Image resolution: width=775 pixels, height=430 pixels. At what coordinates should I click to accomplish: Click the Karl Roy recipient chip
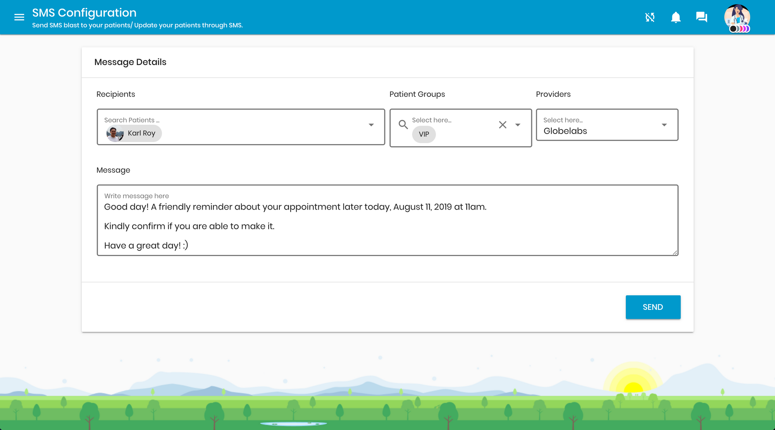pos(134,134)
